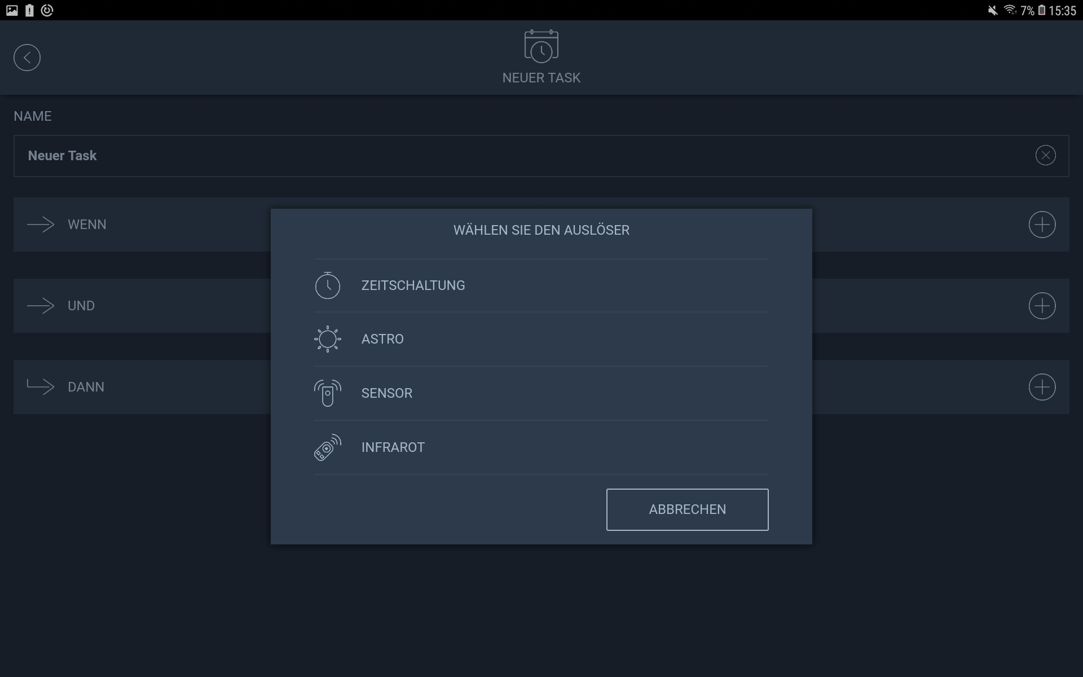Add a DANN action with plus
This screenshot has height=677, width=1083.
(1042, 387)
